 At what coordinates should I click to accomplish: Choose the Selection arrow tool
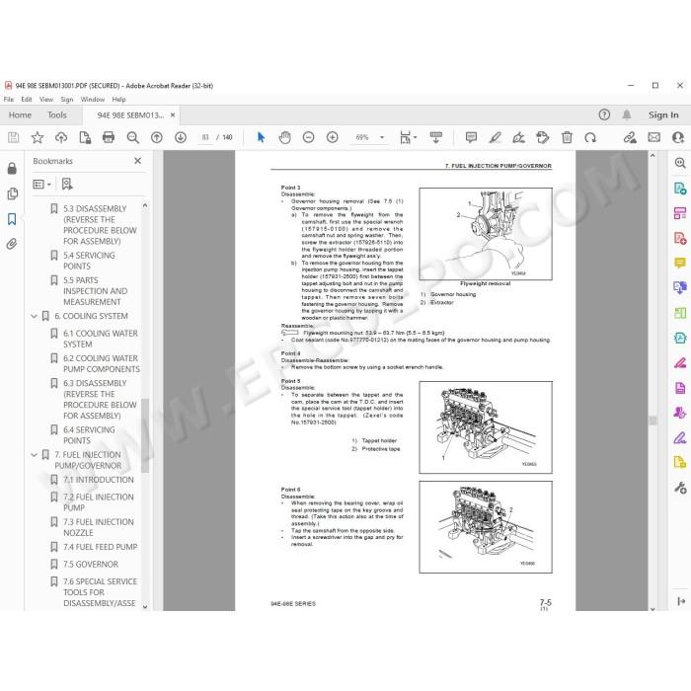pyautogui.click(x=261, y=137)
